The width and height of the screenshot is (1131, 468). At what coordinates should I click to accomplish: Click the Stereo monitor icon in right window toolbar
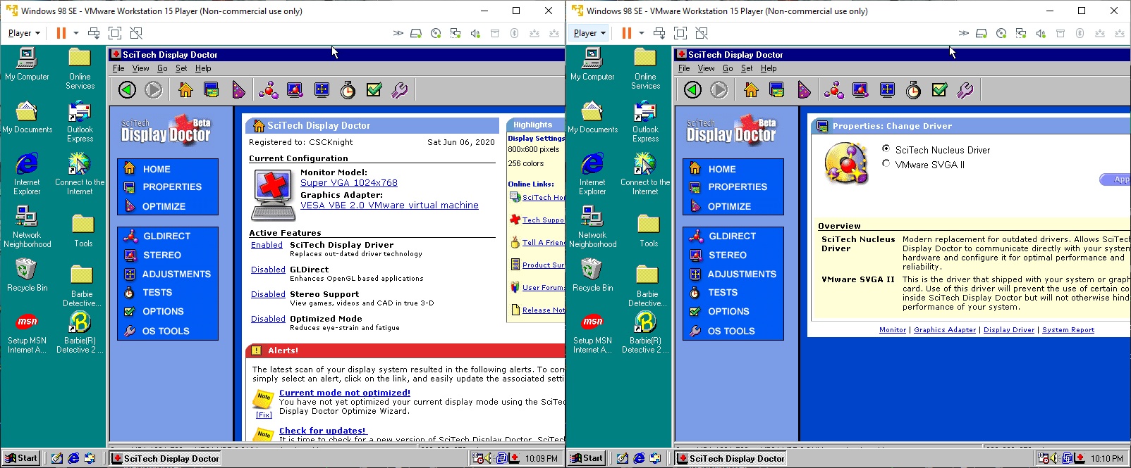coord(860,89)
